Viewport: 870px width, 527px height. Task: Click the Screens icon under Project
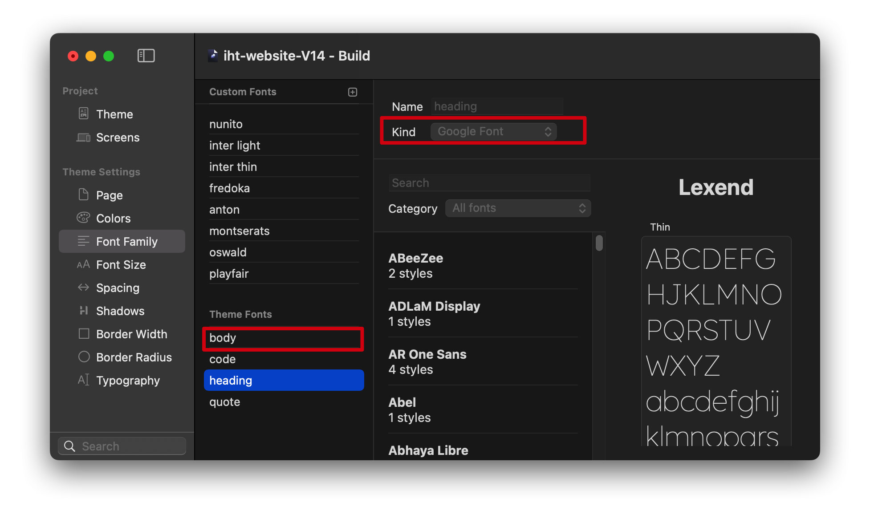click(x=83, y=137)
